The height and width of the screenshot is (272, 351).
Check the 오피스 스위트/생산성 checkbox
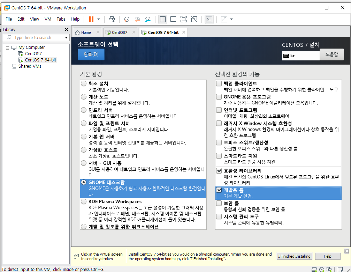click(x=219, y=142)
